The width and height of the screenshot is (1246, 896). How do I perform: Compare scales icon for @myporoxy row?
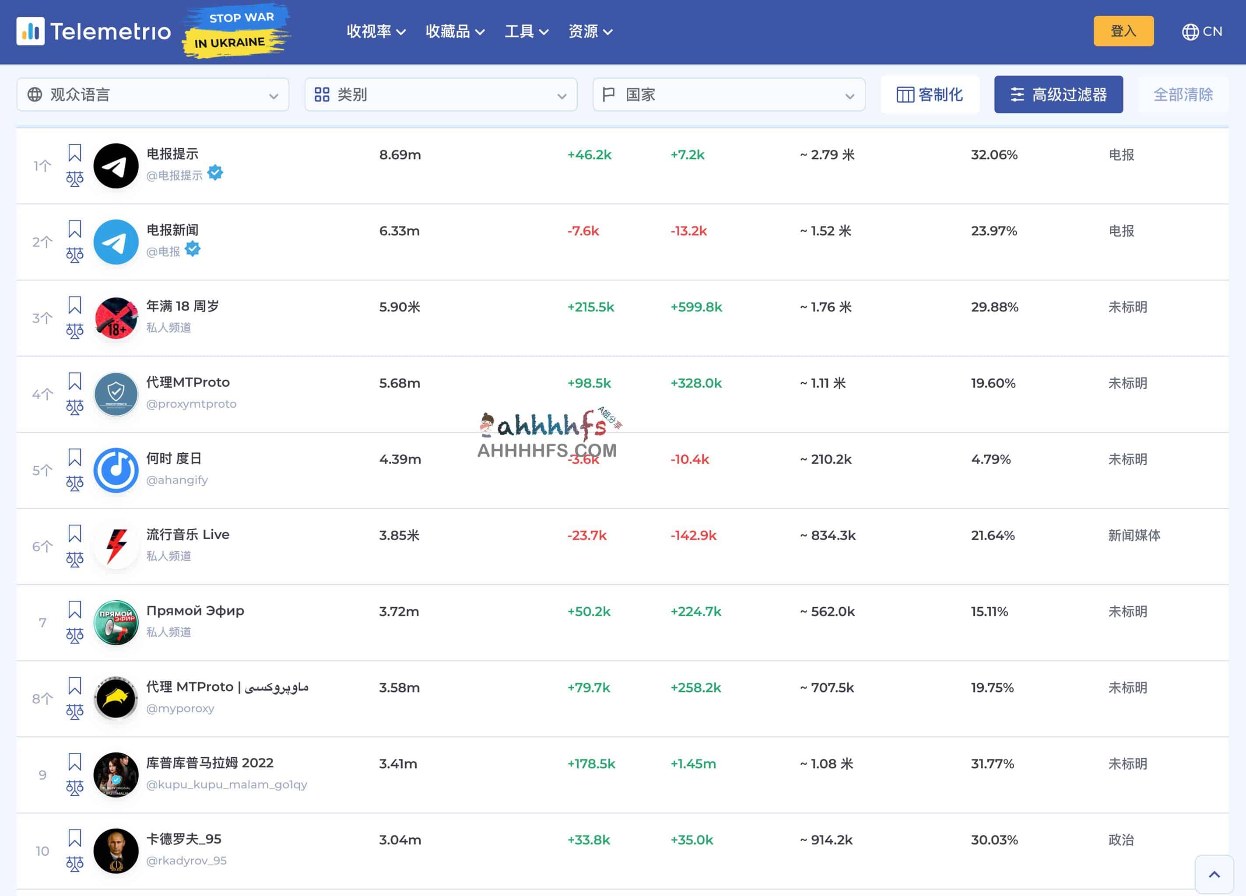point(75,711)
